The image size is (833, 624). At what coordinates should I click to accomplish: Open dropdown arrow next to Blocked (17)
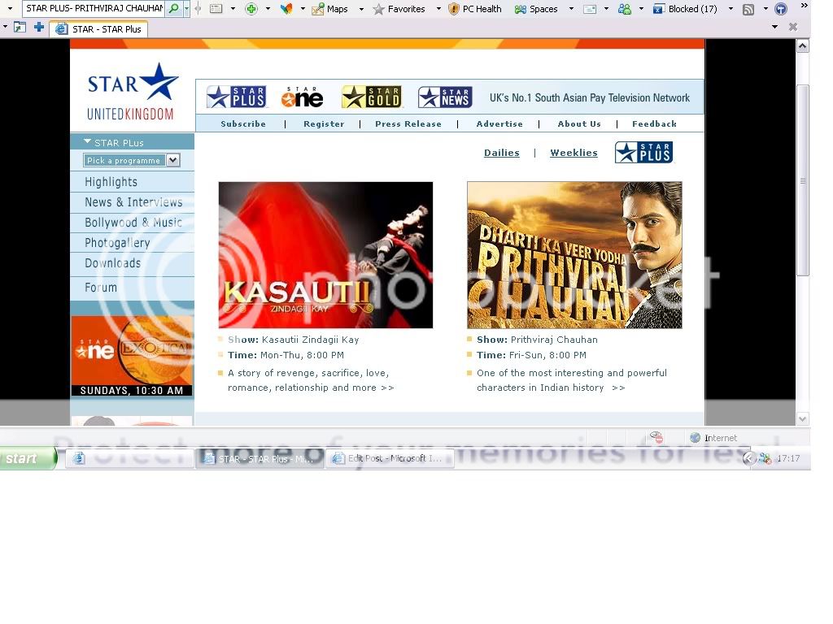point(731,9)
